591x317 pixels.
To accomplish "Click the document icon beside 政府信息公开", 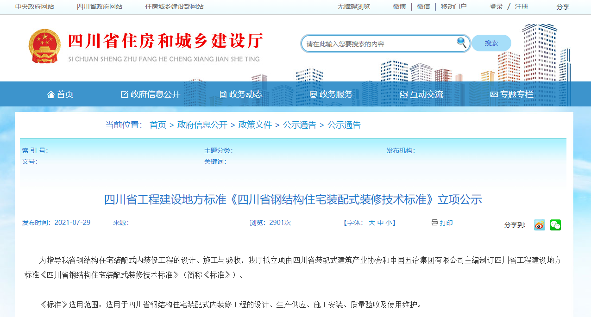I will tap(124, 94).
